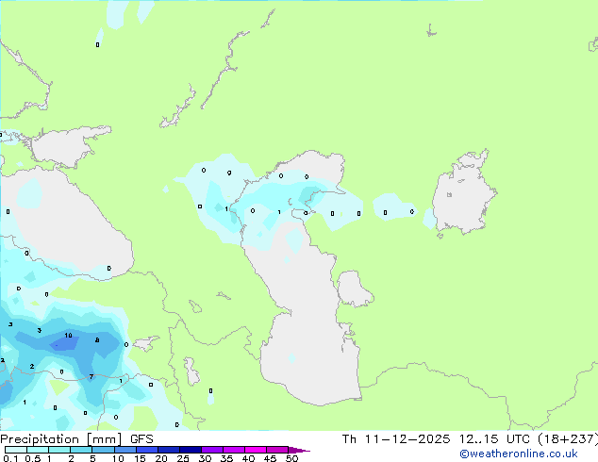
Task: Click the '8' precipitation value on the map
Action: pyautogui.click(x=97, y=340)
